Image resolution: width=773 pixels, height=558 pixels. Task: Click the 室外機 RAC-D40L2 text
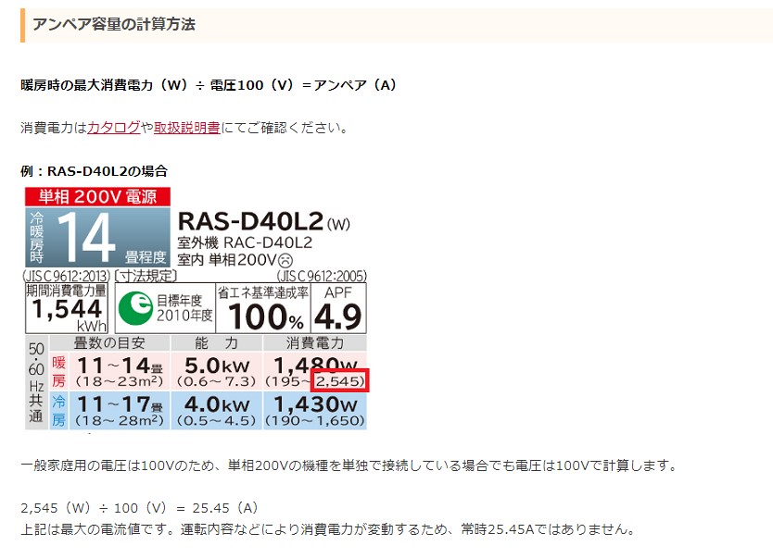tap(245, 242)
